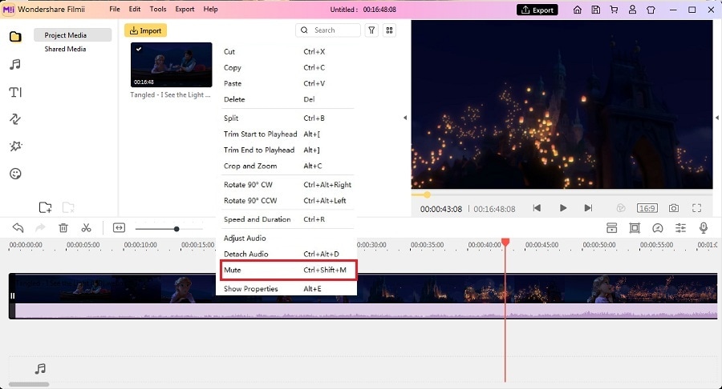
Task: Open the Titles text sidebar icon
Action: click(15, 92)
